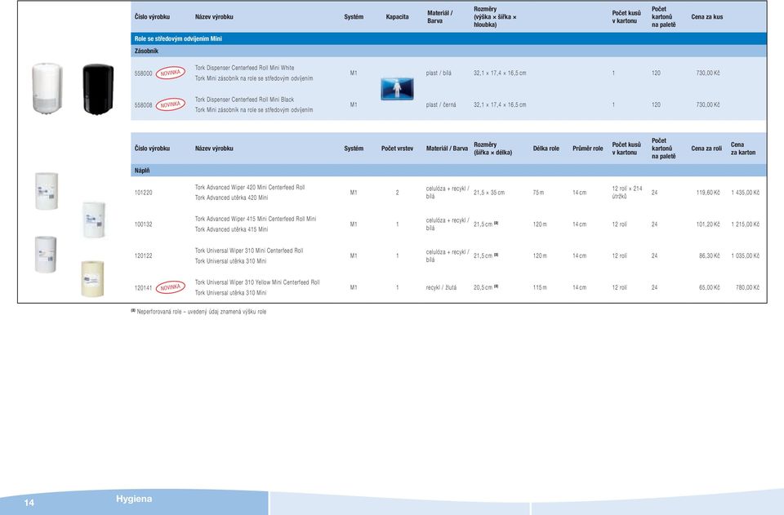Click the 'Role se středovým odvíjením Mini' heading
This screenshot has height=515, width=784.
tap(178, 38)
